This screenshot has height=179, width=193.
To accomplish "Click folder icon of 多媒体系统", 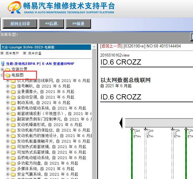I will [13, 169].
